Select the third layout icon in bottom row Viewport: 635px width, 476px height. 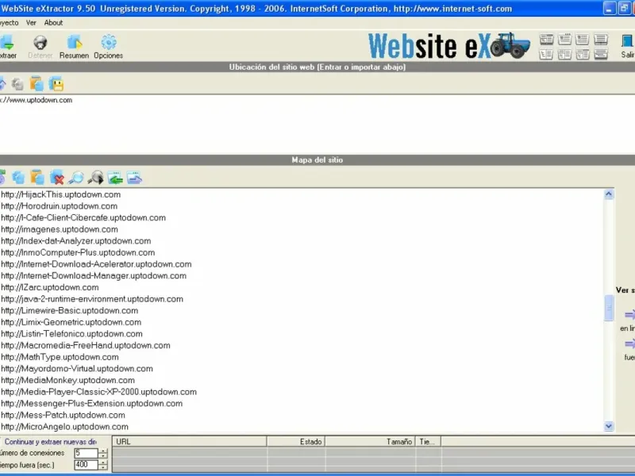coord(583,54)
